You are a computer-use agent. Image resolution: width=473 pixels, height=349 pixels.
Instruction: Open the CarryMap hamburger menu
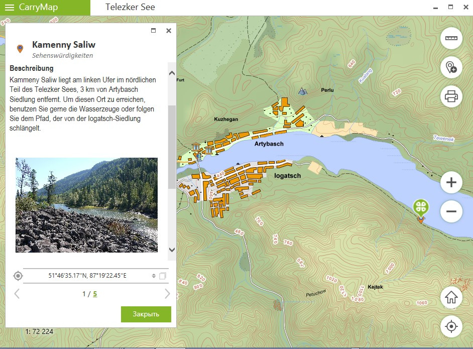tap(10, 7)
